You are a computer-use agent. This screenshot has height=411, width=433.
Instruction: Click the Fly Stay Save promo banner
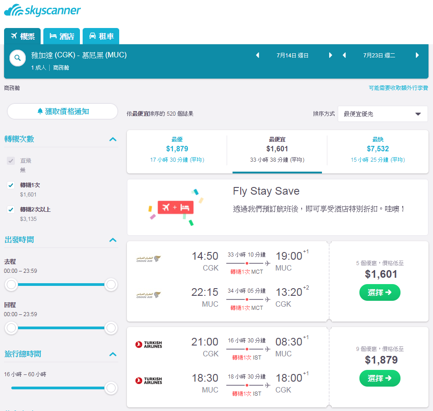pos(278,207)
